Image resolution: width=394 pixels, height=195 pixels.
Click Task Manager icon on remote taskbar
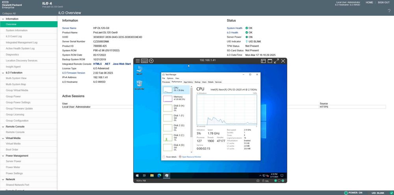pos(166,175)
